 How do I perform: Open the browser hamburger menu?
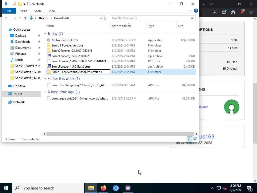(251, 12)
